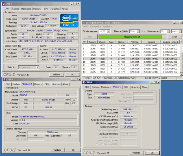Click Validate in the Mainboard window
The width and height of the screenshot is (183, 156).
click(57, 150)
